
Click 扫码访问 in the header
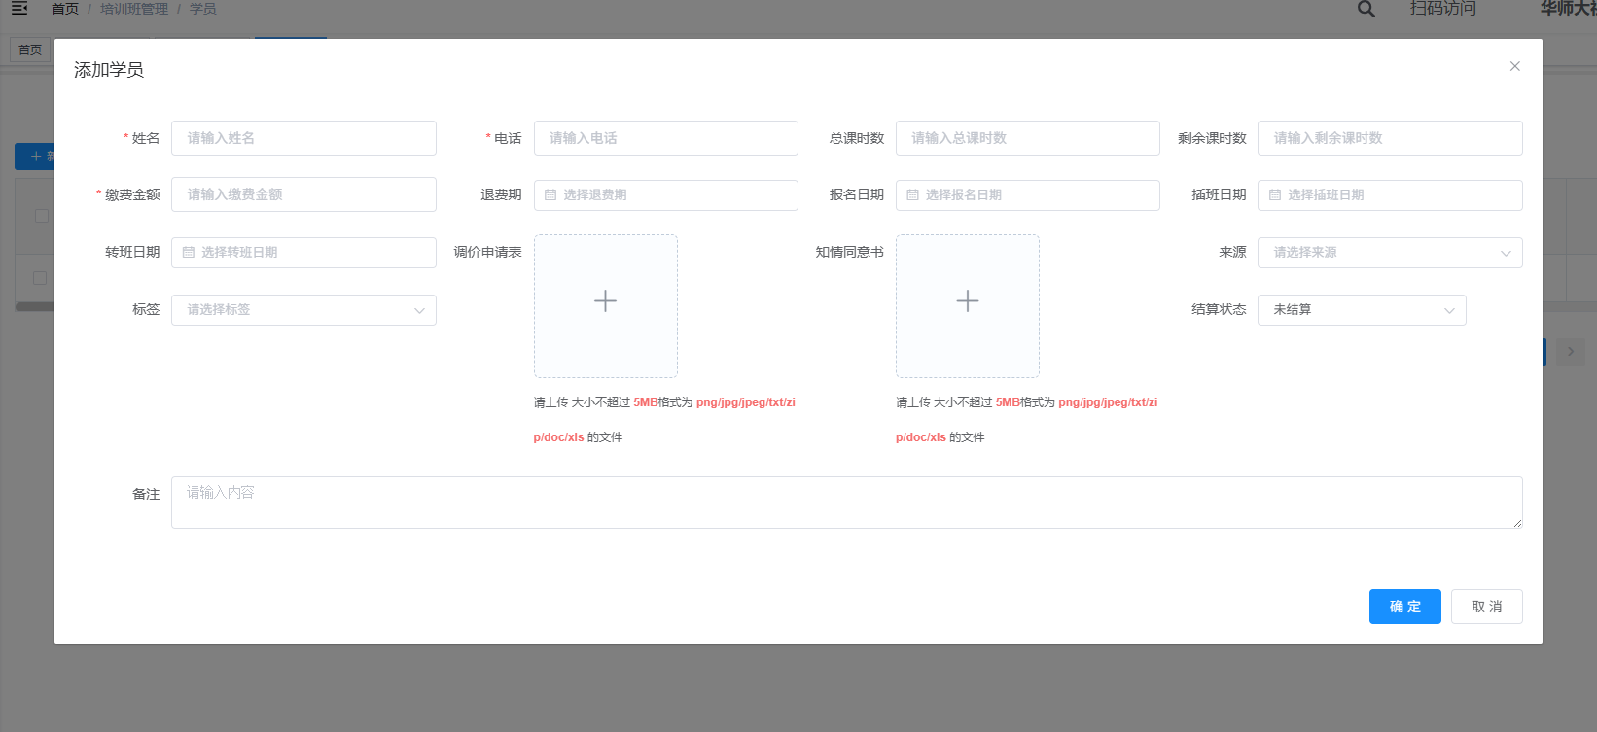click(x=1443, y=8)
